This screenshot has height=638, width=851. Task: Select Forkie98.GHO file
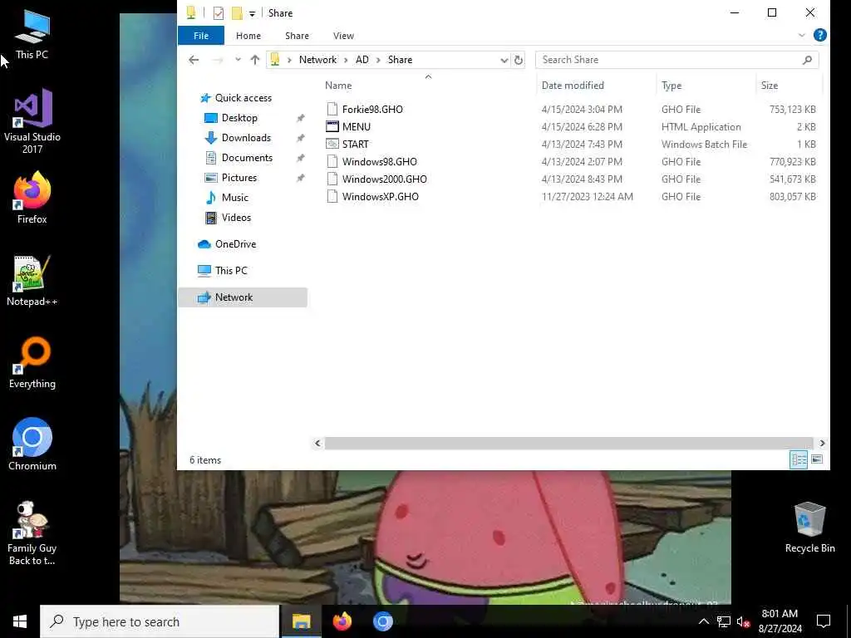(x=372, y=110)
